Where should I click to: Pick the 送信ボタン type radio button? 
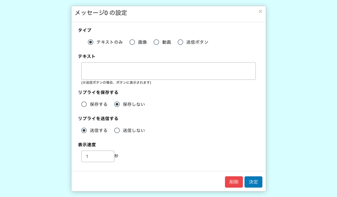tap(181, 42)
